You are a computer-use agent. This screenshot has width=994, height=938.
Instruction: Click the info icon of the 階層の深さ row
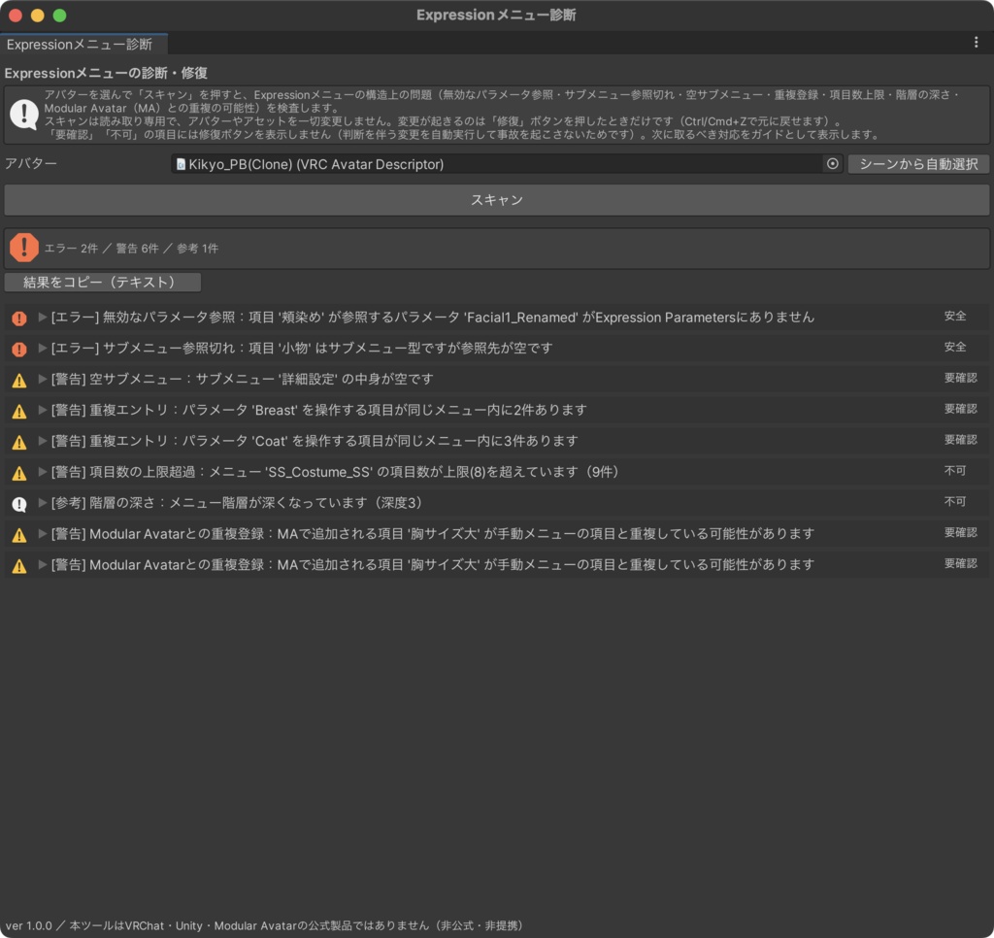coord(19,504)
